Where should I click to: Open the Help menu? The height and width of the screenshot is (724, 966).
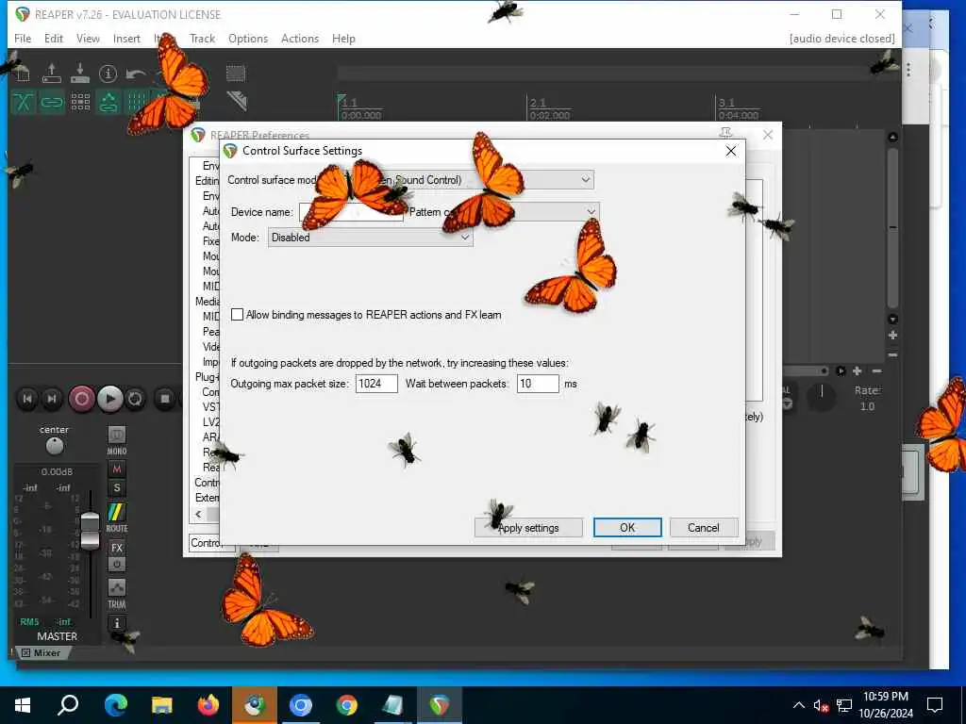(343, 38)
